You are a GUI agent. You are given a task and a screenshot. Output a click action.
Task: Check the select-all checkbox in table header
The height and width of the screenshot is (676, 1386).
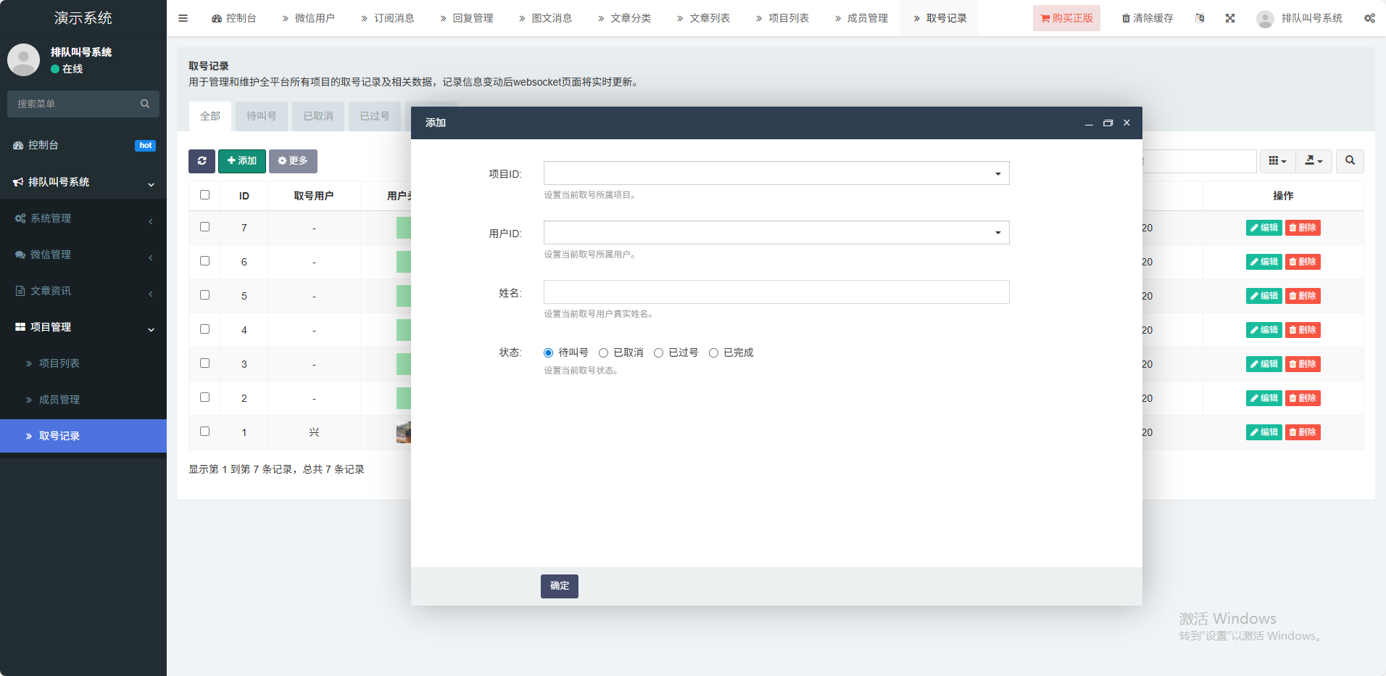204,195
